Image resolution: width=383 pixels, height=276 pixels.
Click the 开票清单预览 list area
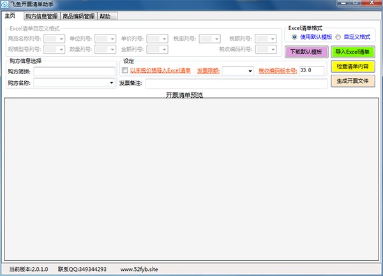pyautogui.click(x=191, y=179)
